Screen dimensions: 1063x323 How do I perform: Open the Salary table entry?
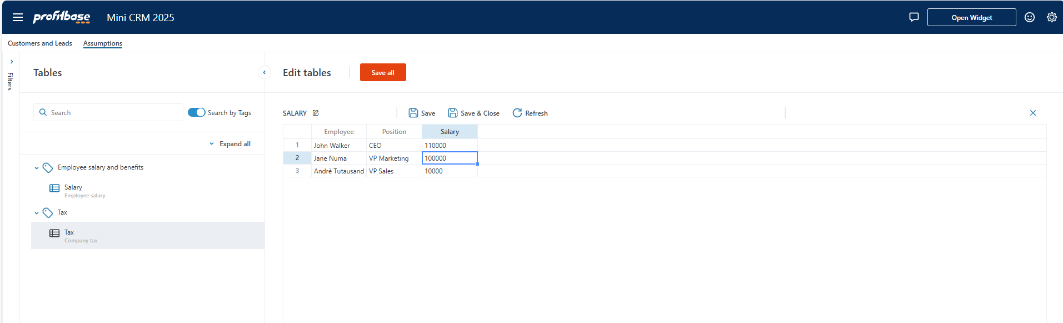coord(148,191)
